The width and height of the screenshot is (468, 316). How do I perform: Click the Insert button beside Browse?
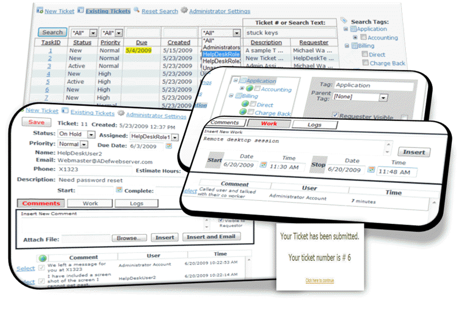(x=165, y=238)
